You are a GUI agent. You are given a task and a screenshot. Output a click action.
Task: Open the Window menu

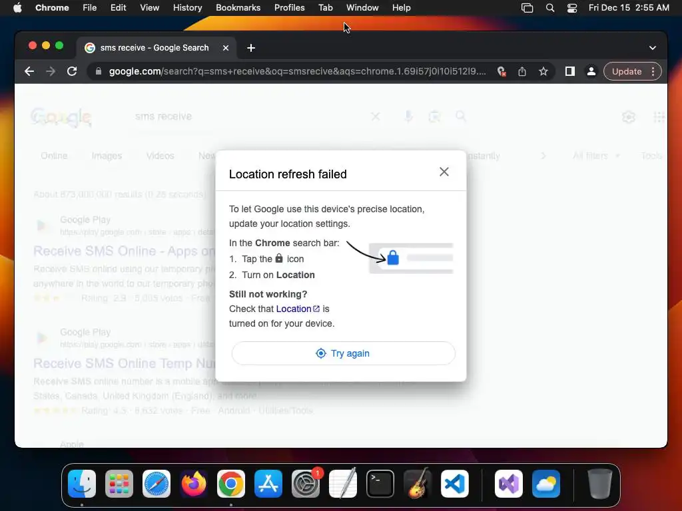coord(362,7)
